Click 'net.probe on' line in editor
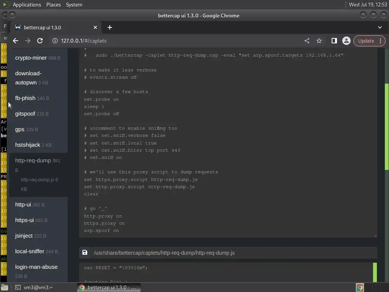 [101, 99]
